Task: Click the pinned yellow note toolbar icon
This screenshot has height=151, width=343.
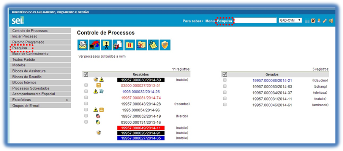Action: (x=153, y=45)
